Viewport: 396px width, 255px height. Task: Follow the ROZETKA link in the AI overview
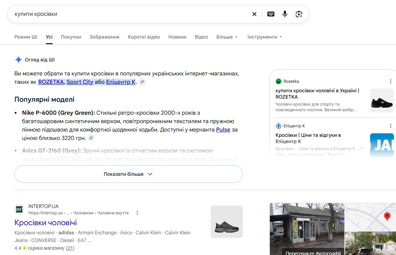click(x=51, y=82)
